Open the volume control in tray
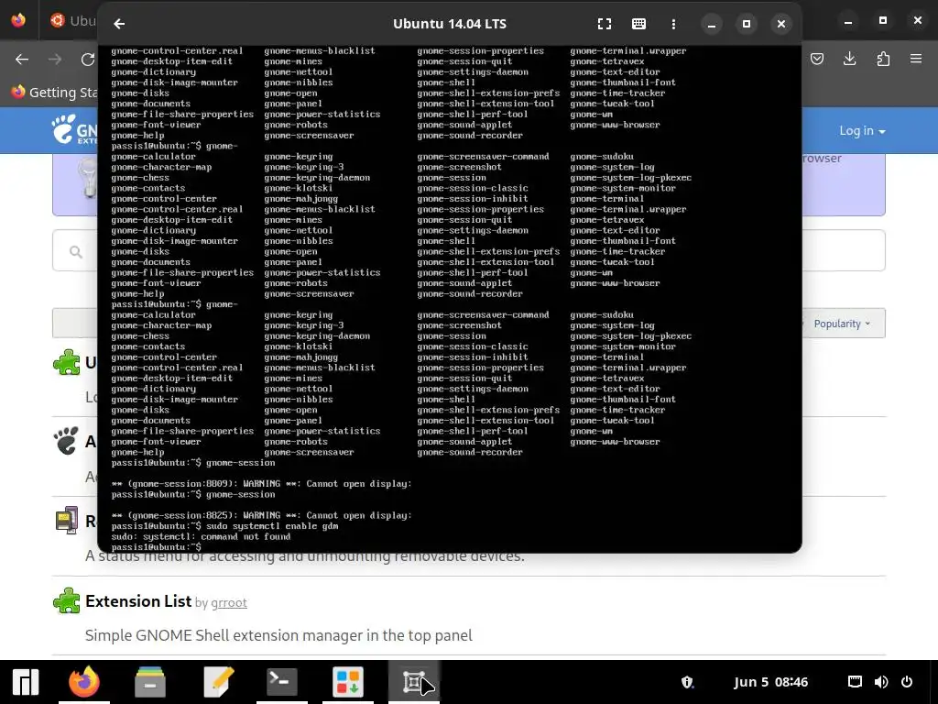This screenshot has height=704, width=938. (880, 682)
